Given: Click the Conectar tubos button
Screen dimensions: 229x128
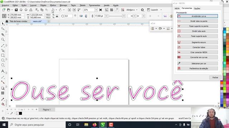Looking at the screenshot, I should (198, 47).
